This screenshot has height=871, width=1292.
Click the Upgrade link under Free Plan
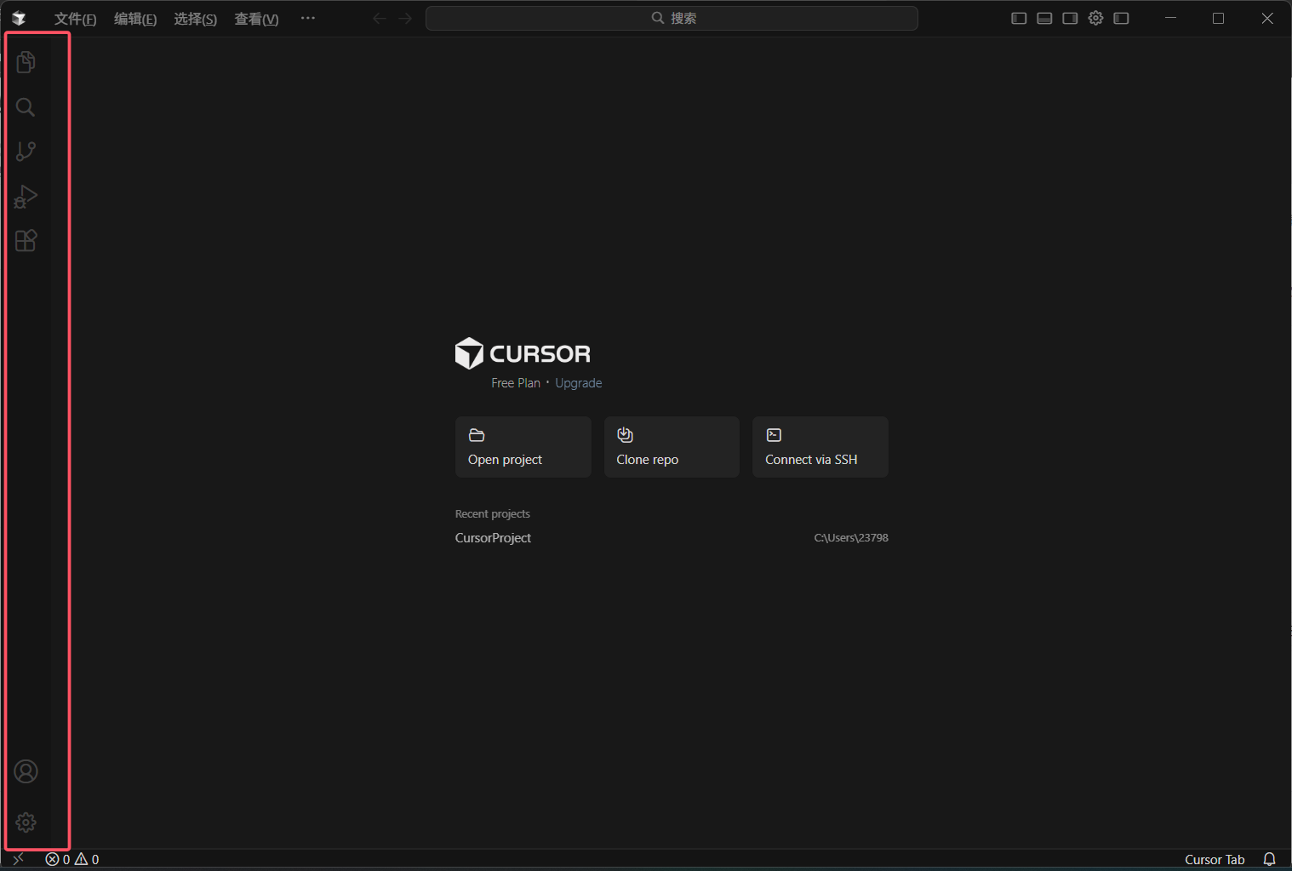[x=578, y=382]
